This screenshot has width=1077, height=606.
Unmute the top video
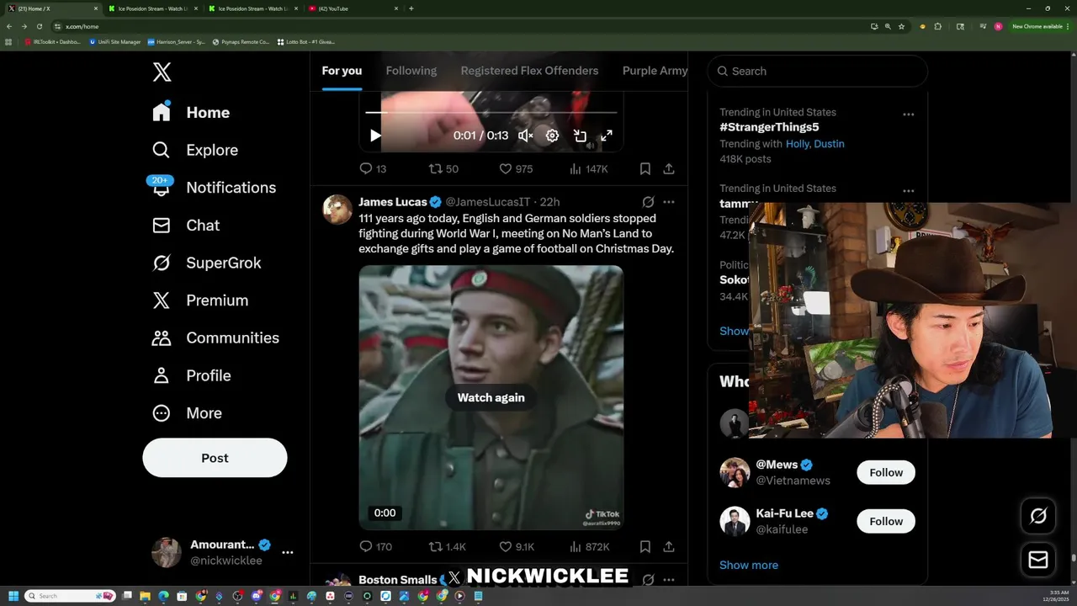(x=526, y=136)
